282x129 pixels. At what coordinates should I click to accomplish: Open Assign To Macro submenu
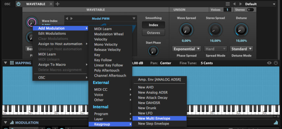coord(60,64)
